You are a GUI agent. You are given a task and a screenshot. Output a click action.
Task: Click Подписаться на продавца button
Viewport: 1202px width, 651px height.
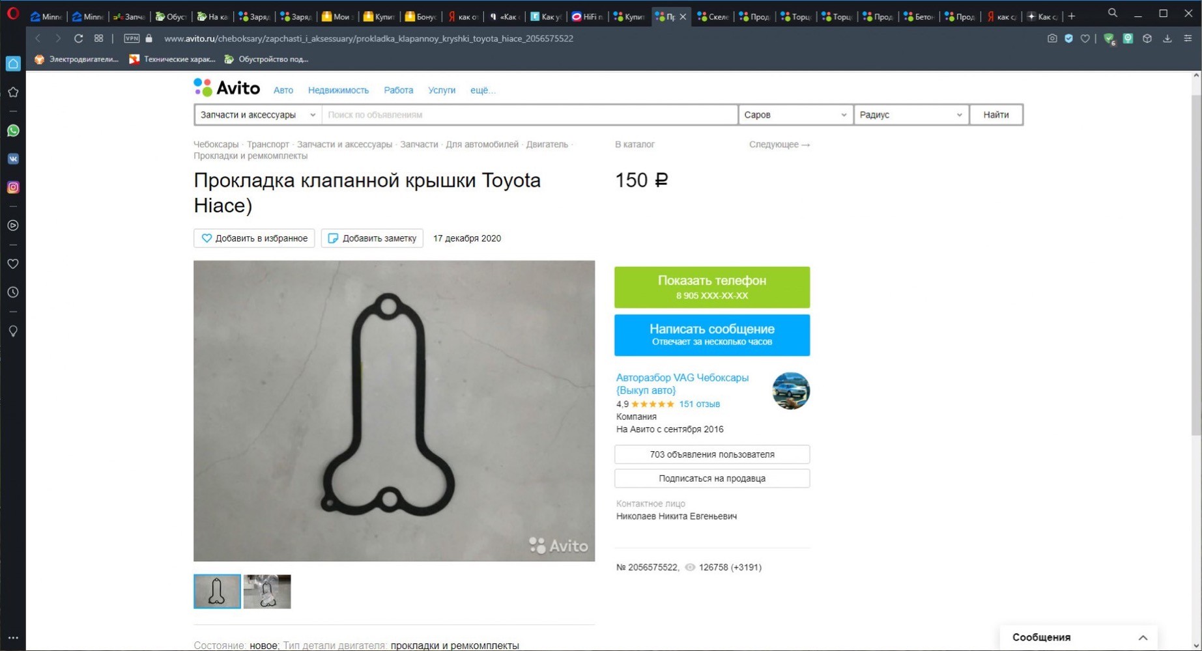(x=712, y=478)
